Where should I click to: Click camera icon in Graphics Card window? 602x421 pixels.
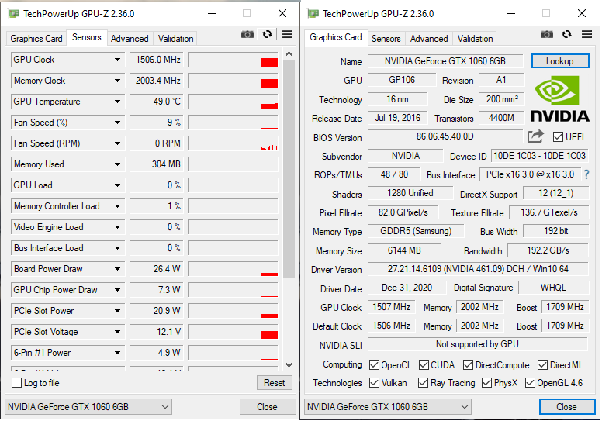coord(547,35)
